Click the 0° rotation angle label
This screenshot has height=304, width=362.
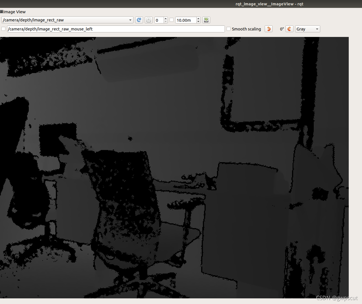(282, 29)
